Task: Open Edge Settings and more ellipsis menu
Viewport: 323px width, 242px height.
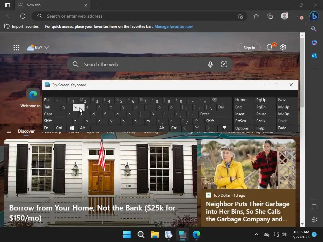Action: point(299,16)
